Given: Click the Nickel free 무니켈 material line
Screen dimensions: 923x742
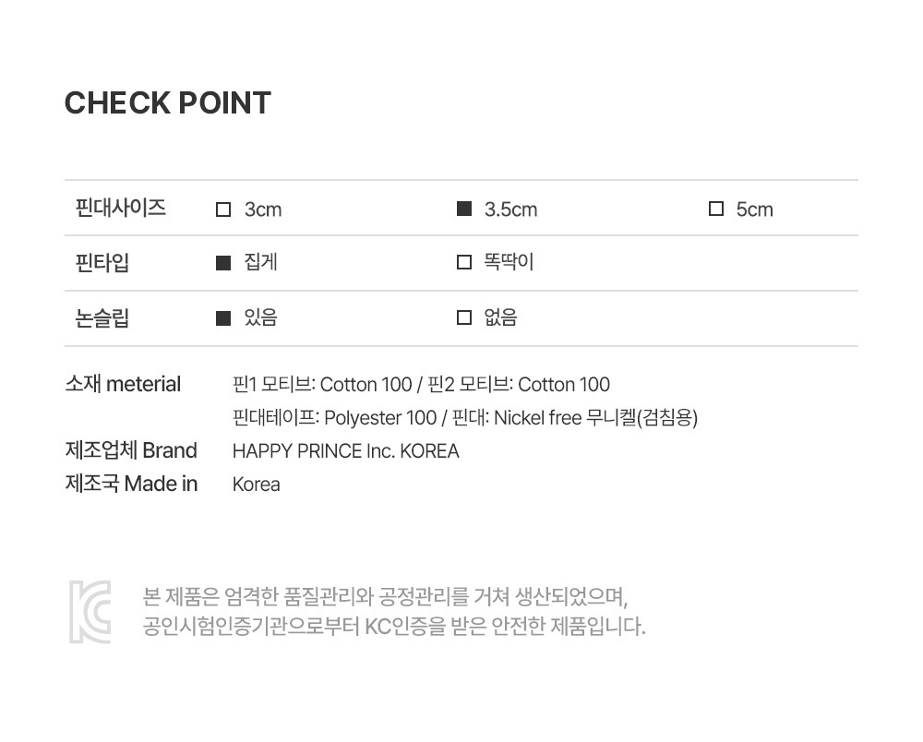Looking at the screenshot, I should pos(465,418).
